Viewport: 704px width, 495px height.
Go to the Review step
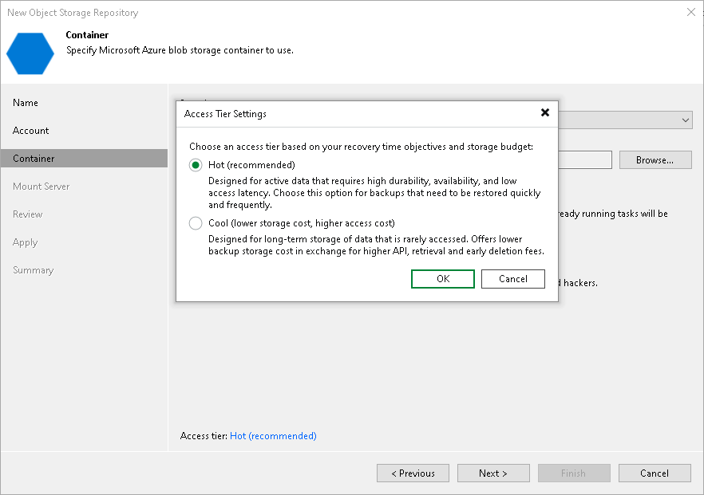click(28, 214)
